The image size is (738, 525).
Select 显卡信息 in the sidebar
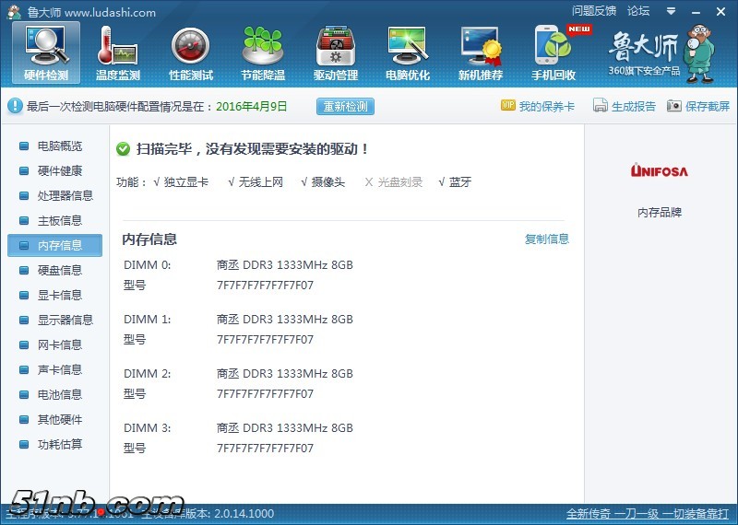click(59, 296)
